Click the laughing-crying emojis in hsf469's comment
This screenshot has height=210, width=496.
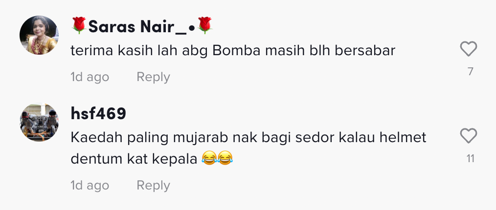217,157
